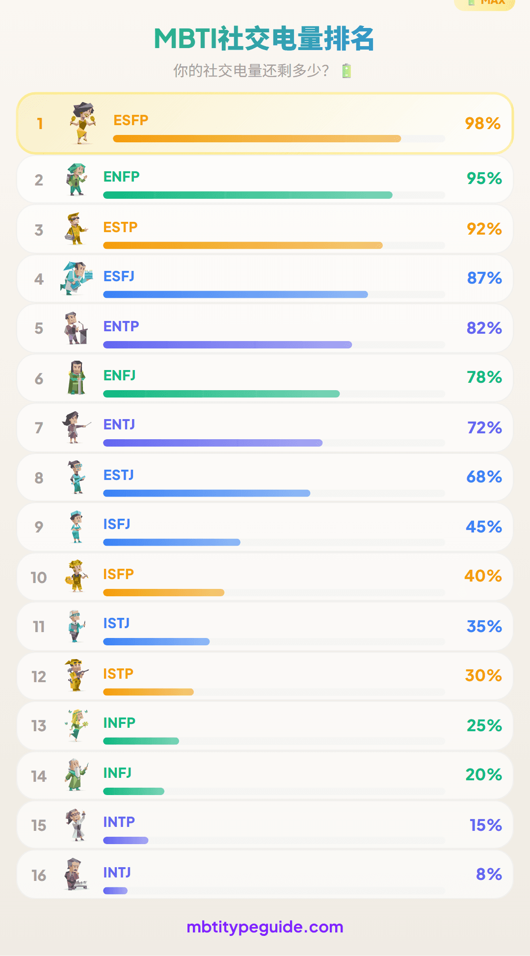Click the battery icon beside the subtitle
Image resolution: width=530 pixels, height=956 pixels.
pyautogui.click(x=346, y=71)
